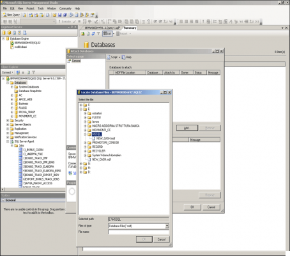The height and width of the screenshot is (256, 290).
Task: Select the RECYCLER folder in file tree
Action: click(x=98, y=151)
